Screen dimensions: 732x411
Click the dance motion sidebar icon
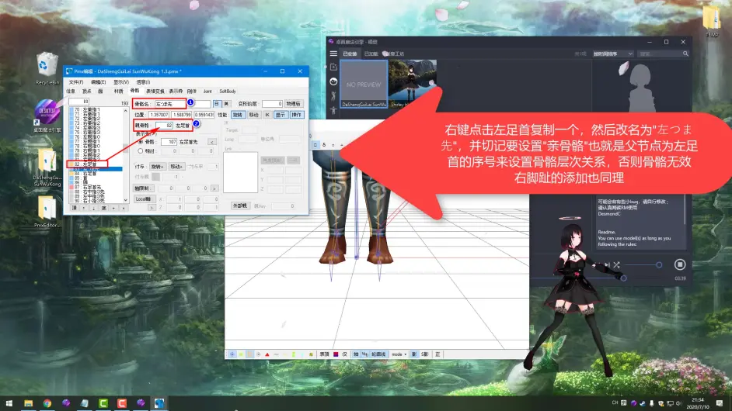click(333, 96)
